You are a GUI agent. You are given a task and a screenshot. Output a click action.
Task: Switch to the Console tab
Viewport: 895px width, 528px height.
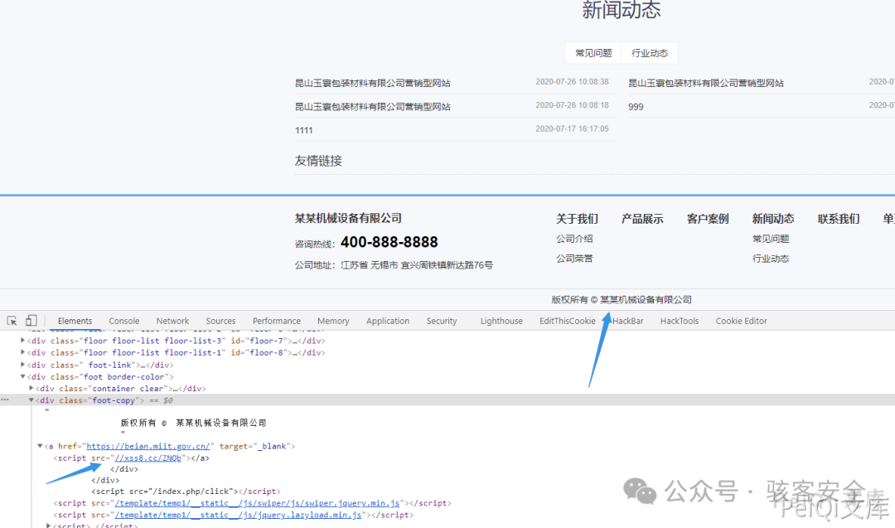click(x=123, y=322)
